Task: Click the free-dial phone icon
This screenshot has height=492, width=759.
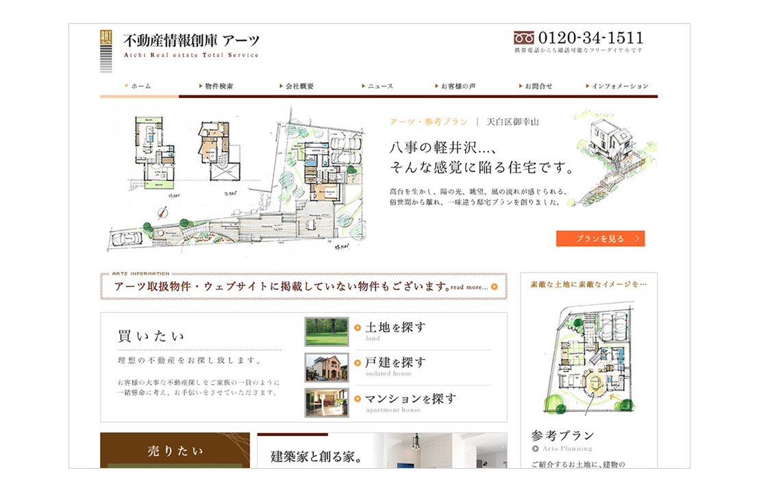Action: pos(524,38)
